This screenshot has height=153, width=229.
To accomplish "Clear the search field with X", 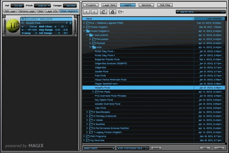I will pos(224,12).
